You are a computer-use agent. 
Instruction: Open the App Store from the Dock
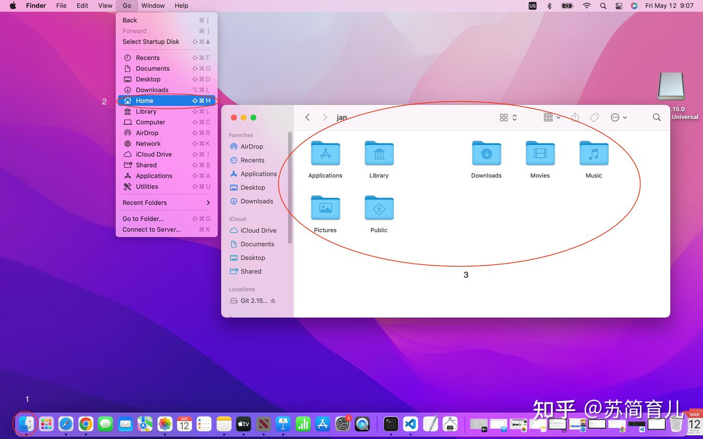[x=323, y=424]
